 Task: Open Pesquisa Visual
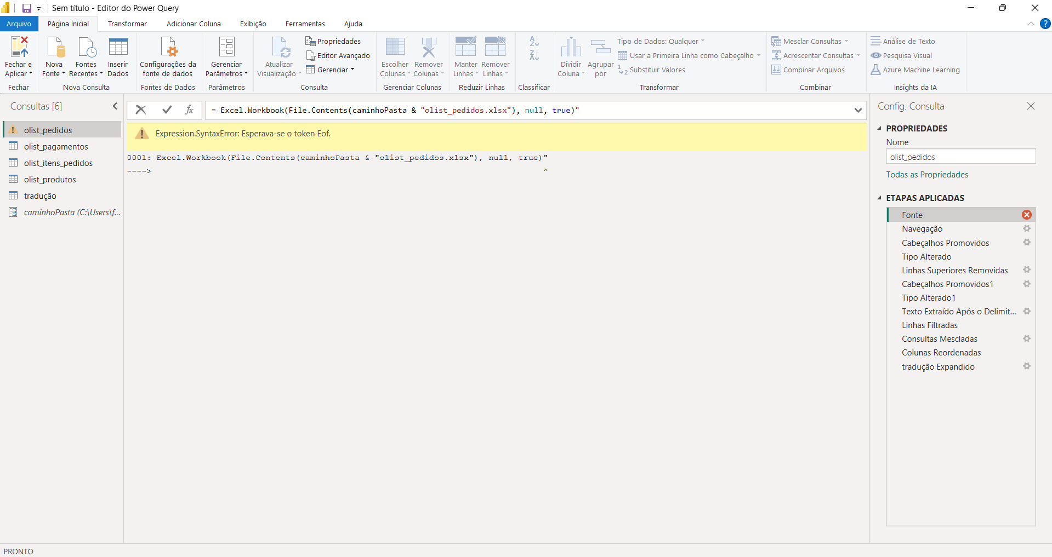[901, 55]
